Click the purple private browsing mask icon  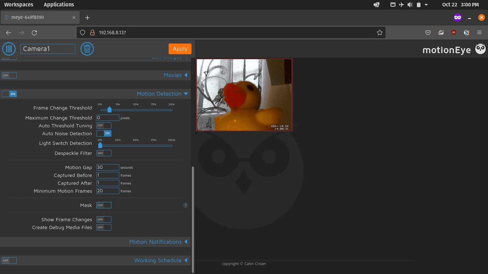pyautogui.click(x=458, y=17)
